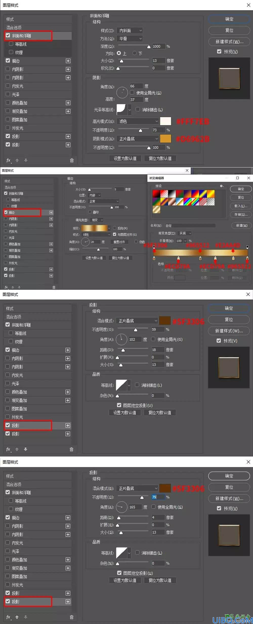Open the 填充类型 渐变 dropdown in the Stroke dialog
The image size is (253, 624).
[x=97, y=220]
